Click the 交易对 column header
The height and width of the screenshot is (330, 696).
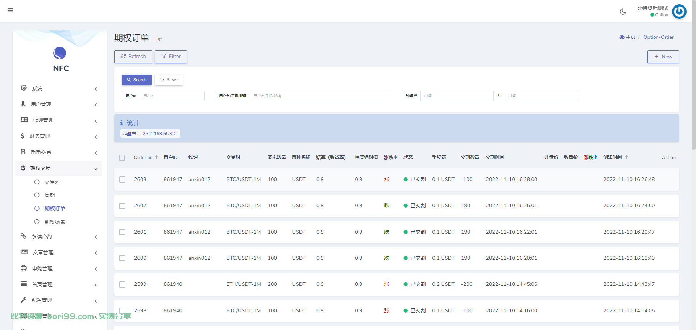(x=233, y=157)
